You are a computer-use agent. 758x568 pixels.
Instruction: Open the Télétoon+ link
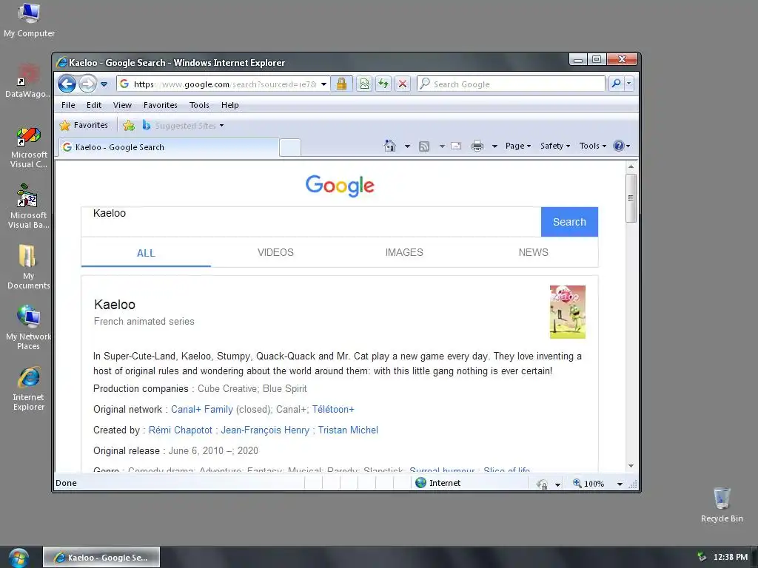333,409
